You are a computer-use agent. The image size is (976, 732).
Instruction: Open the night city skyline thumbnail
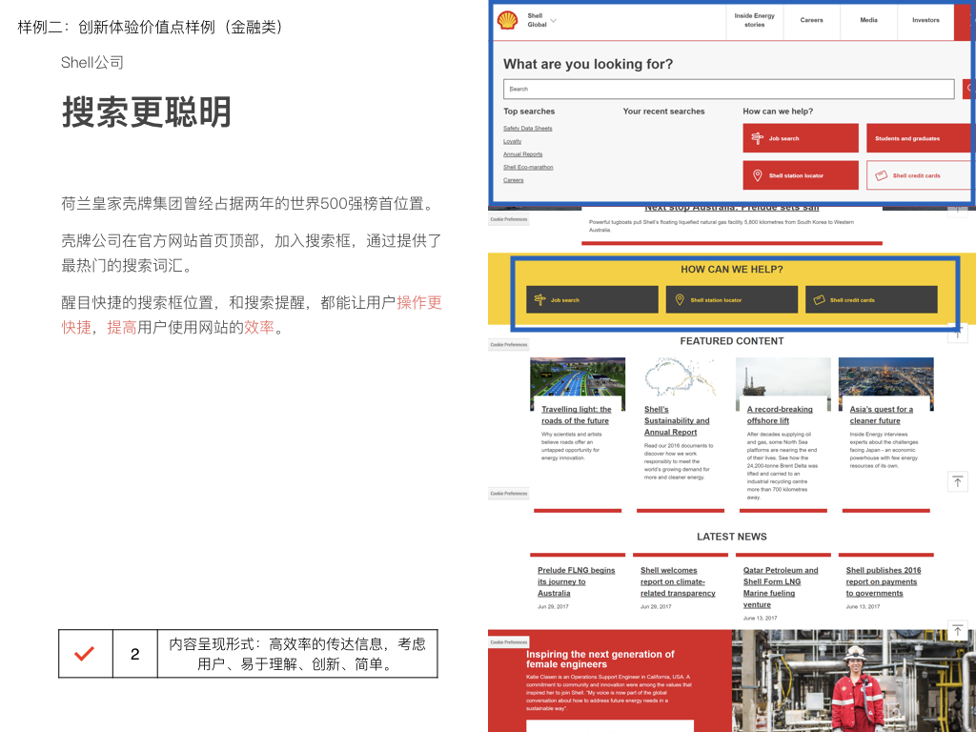click(x=885, y=377)
